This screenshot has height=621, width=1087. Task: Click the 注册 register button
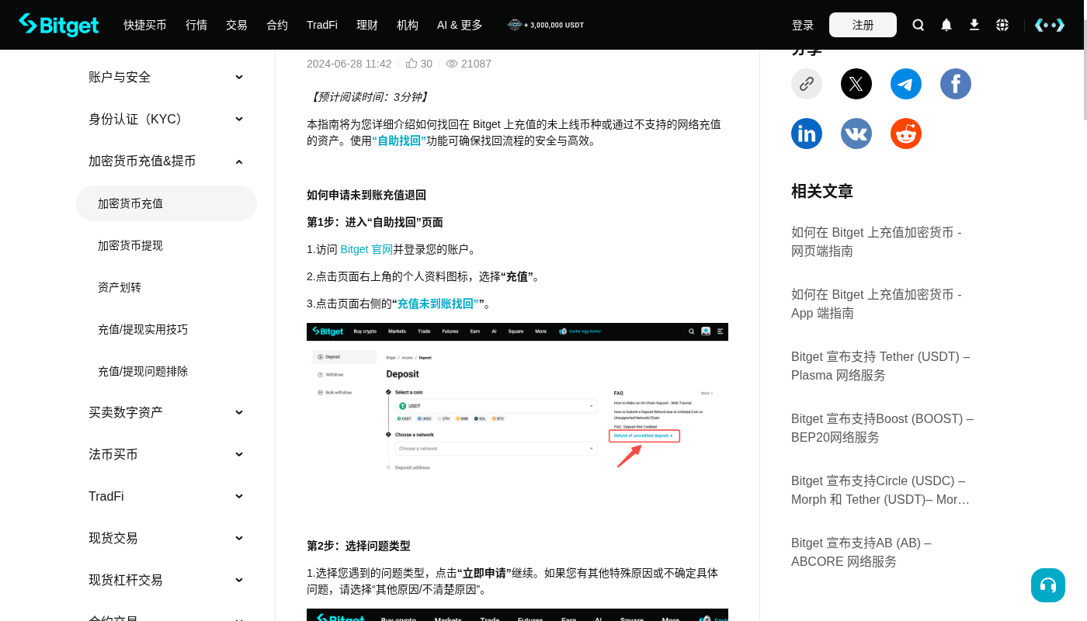click(863, 25)
